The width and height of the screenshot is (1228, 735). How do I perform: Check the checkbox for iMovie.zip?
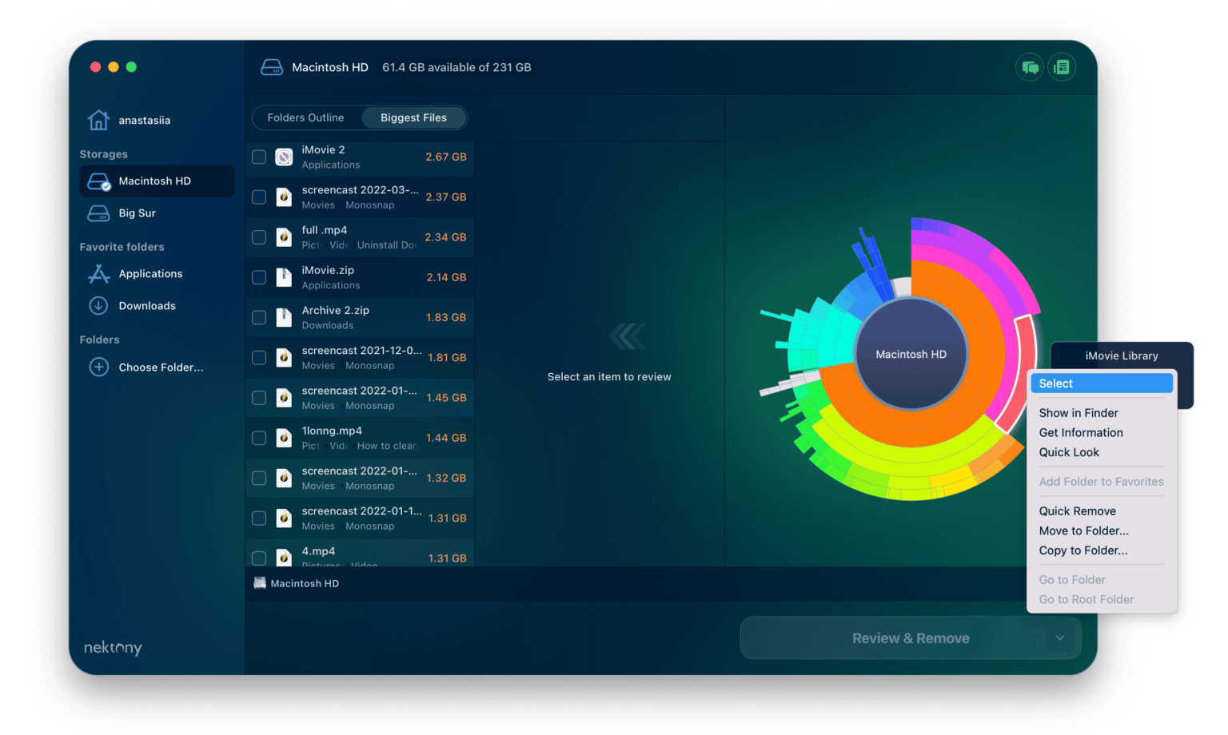point(258,277)
